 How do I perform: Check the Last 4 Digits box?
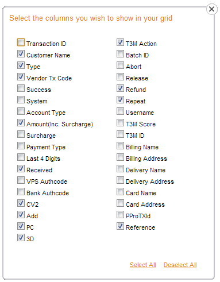pyautogui.click(x=21, y=157)
